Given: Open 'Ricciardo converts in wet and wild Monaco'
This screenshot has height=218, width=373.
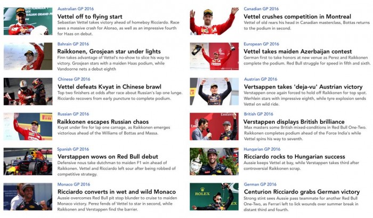Looking at the screenshot, I should click(117, 191).
